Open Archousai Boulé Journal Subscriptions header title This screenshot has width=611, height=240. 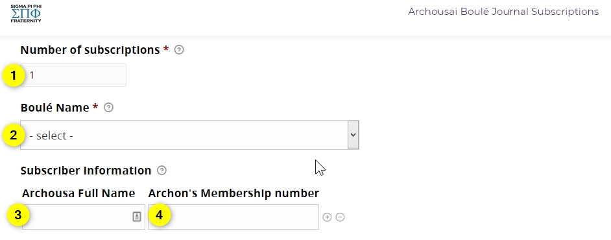[x=503, y=12]
